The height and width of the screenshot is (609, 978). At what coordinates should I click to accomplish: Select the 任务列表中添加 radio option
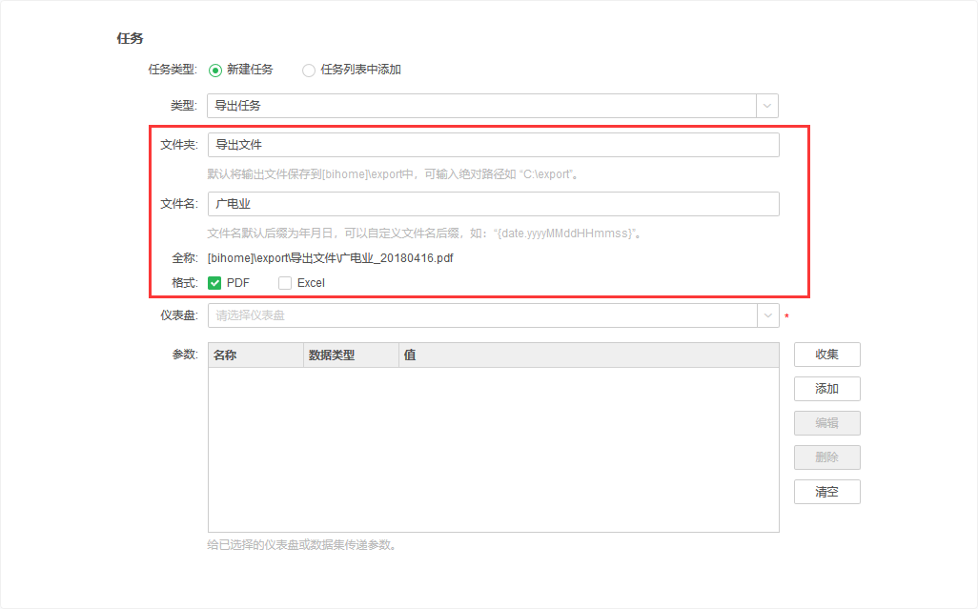click(x=309, y=71)
